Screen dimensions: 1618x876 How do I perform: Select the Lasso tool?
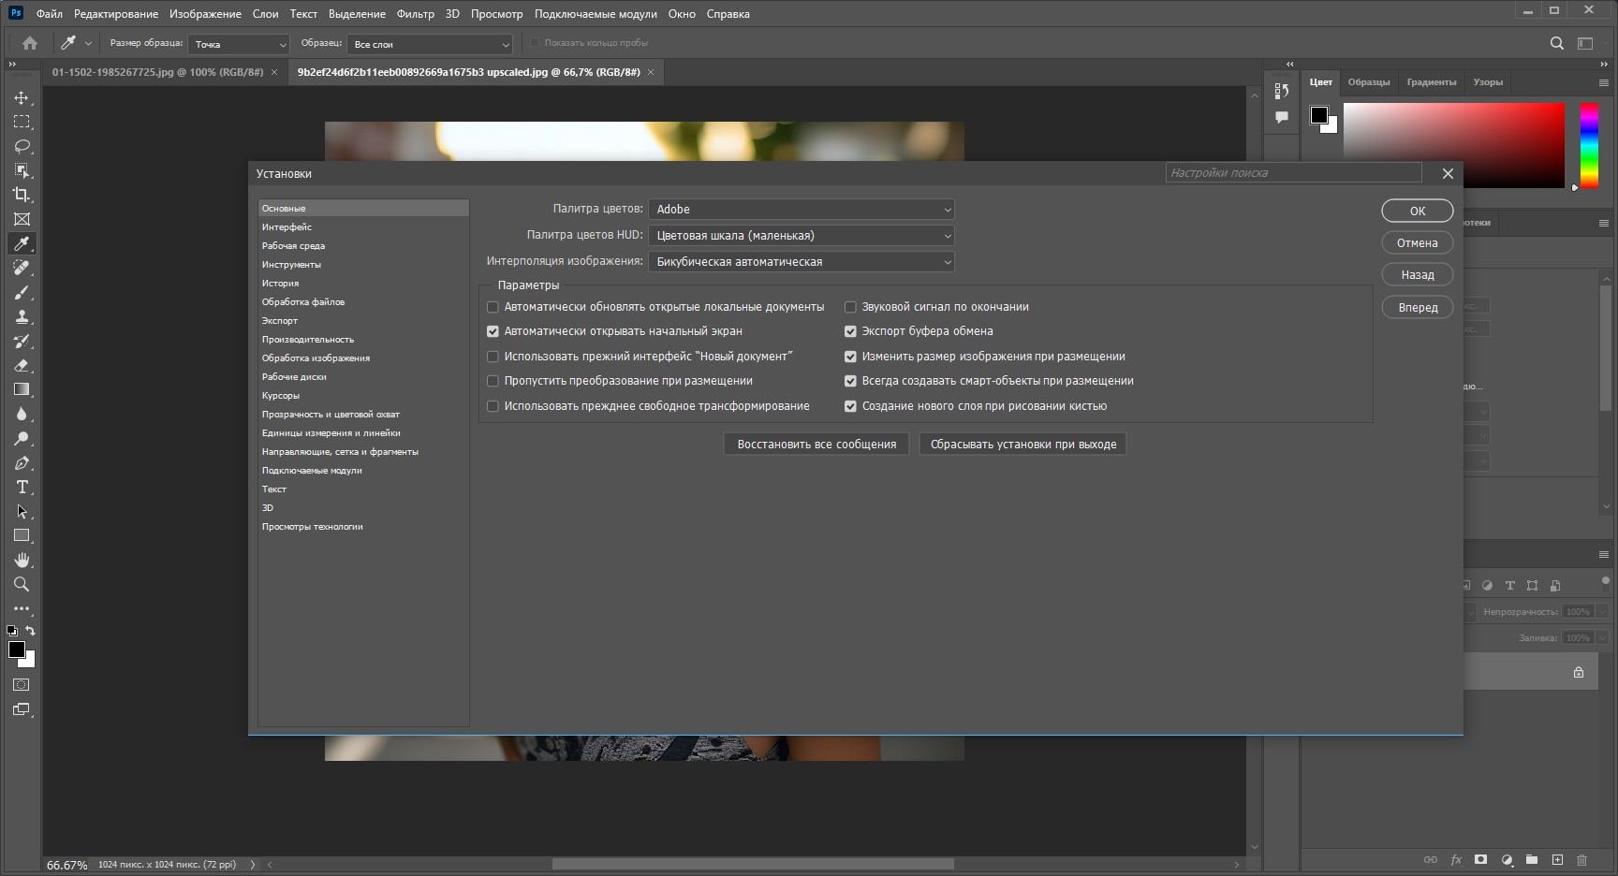tap(22, 146)
